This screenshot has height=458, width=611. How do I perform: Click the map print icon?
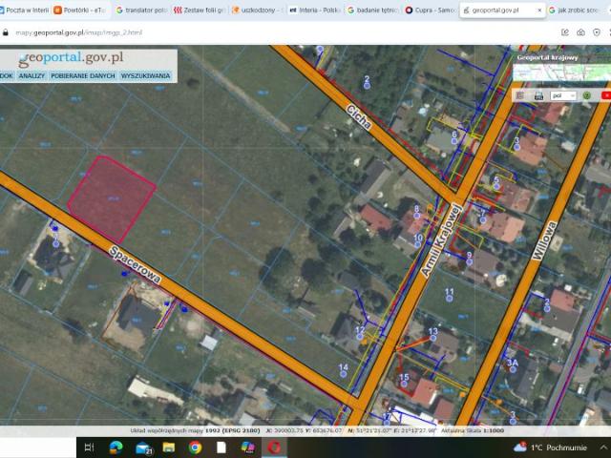click(x=538, y=95)
